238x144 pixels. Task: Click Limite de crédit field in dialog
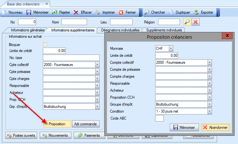click(167, 56)
